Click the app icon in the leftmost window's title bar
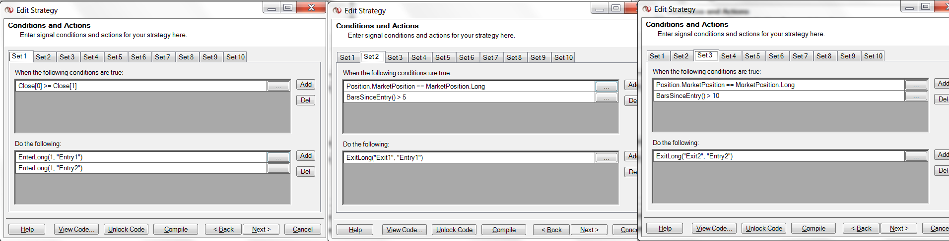This screenshot has width=949, height=241. coord(9,10)
